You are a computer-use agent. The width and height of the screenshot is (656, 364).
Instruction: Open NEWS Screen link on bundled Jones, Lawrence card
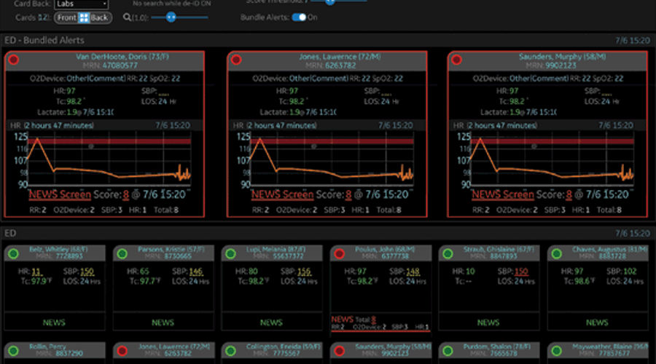(282, 195)
